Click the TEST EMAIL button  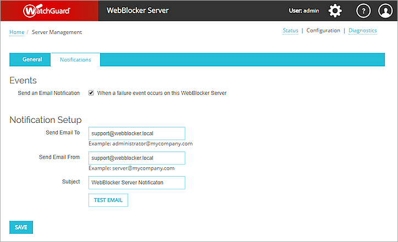(x=108, y=200)
